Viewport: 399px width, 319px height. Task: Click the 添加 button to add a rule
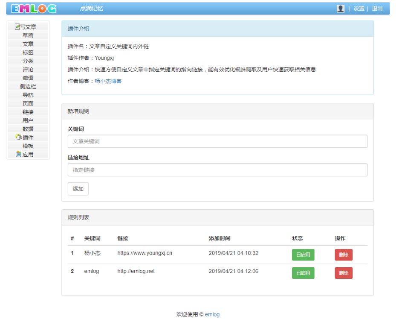point(78,188)
